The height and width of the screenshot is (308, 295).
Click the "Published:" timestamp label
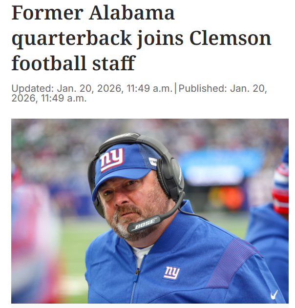pos(203,88)
